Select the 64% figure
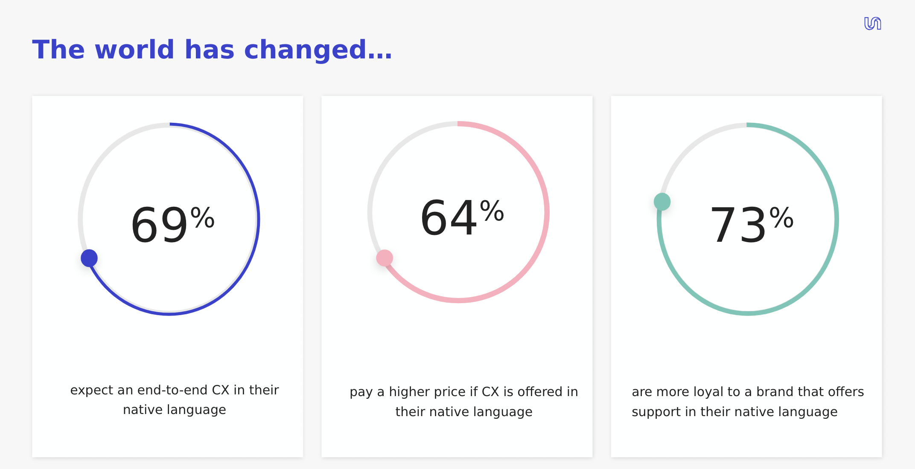The width and height of the screenshot is (915, 469). pyautogui.click(x=462, y=217)
